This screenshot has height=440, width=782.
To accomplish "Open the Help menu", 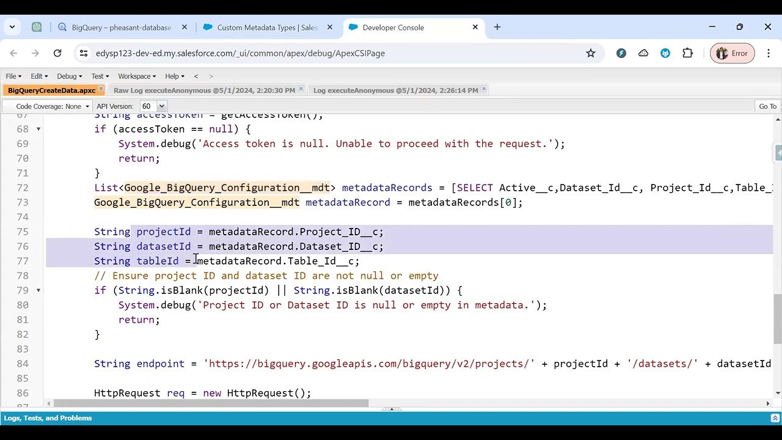I will [174, 76].
